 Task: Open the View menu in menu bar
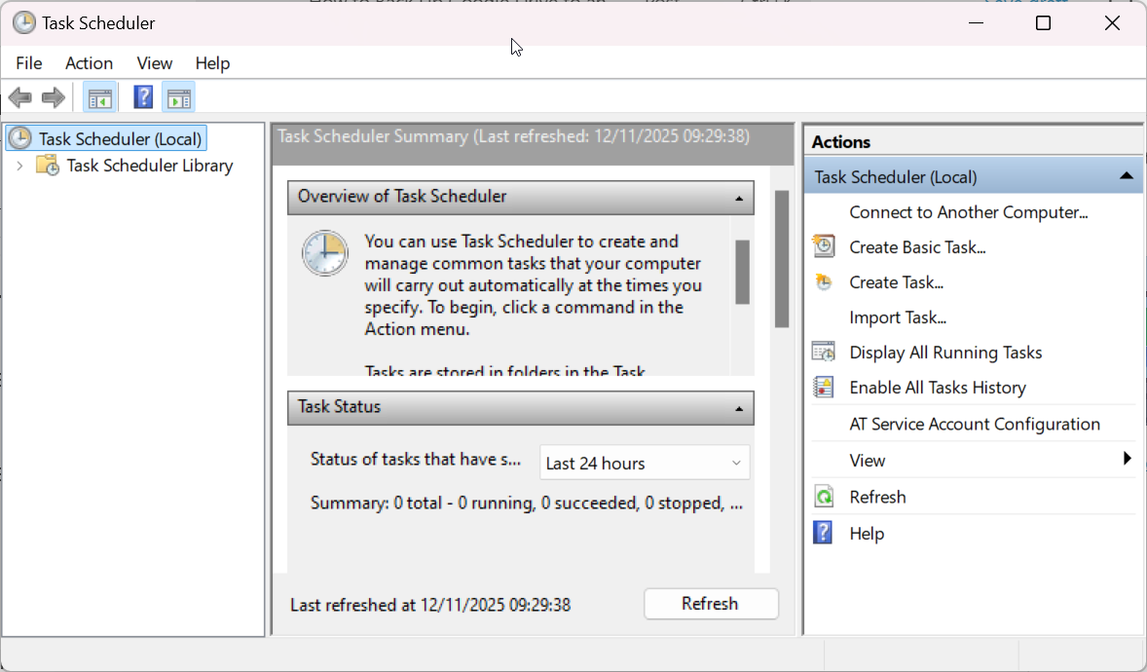coord(155,63)
